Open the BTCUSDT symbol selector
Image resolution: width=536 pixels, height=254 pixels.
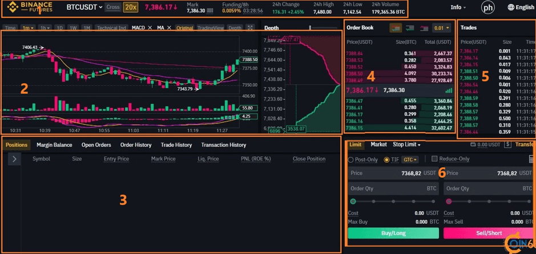(x=84, y=7)
